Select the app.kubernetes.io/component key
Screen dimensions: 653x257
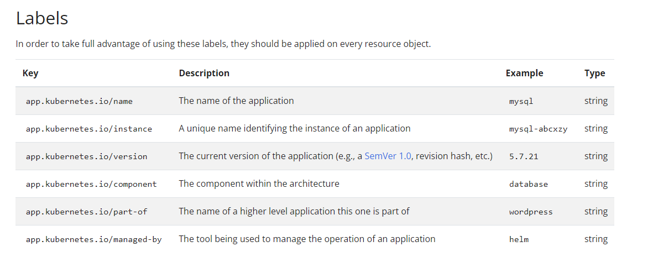click(x=91, y=184)
